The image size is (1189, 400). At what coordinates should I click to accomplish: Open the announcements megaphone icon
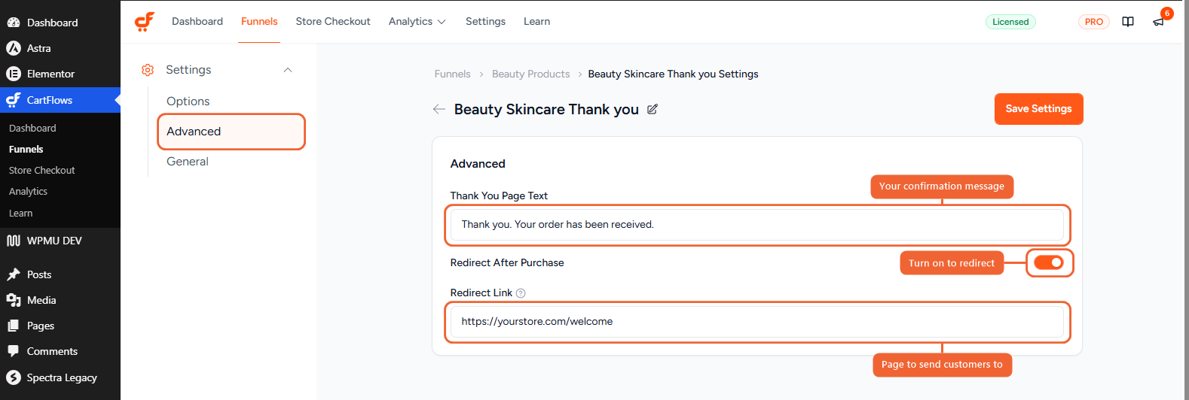[x=1158, y=22]
